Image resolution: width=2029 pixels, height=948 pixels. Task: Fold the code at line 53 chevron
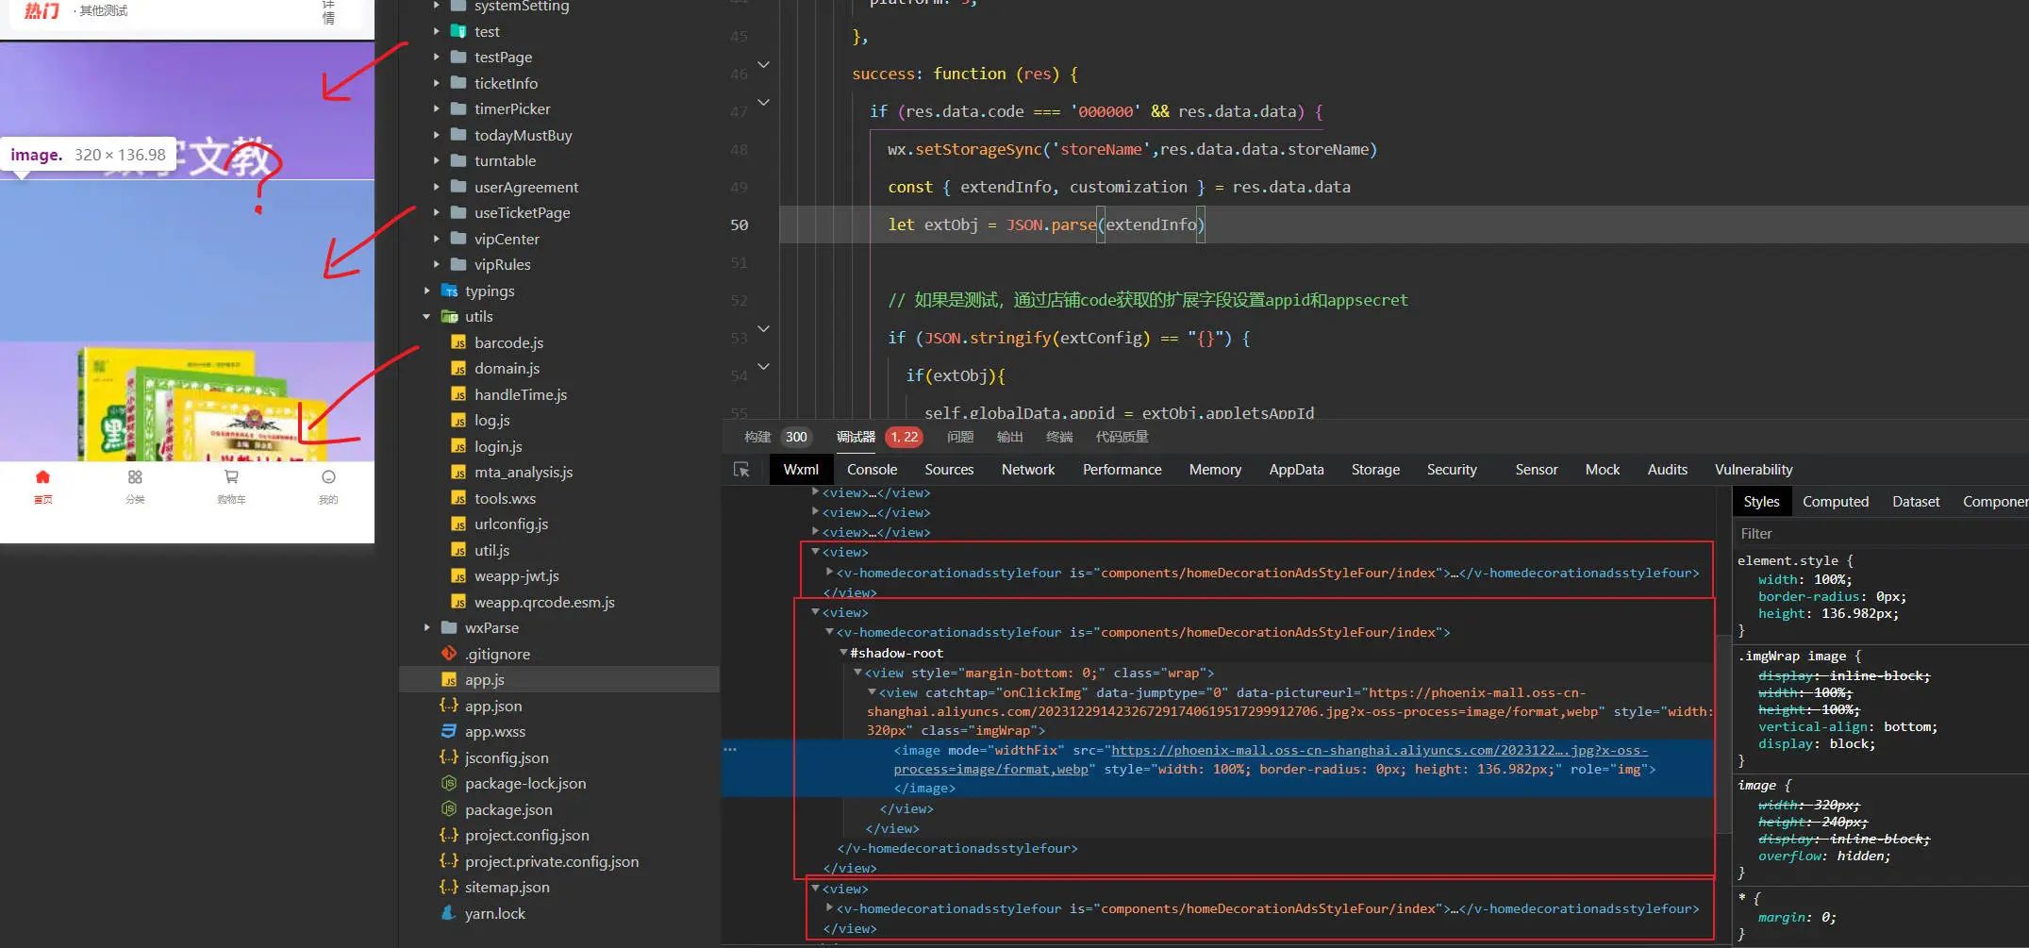tap(764, 328)
